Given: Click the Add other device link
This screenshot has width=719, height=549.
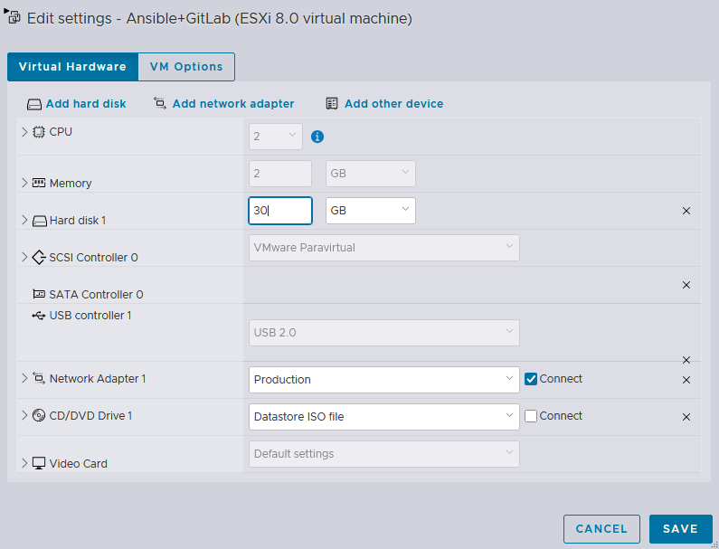Looking at the screenshot, I should (x=394, y=104).
